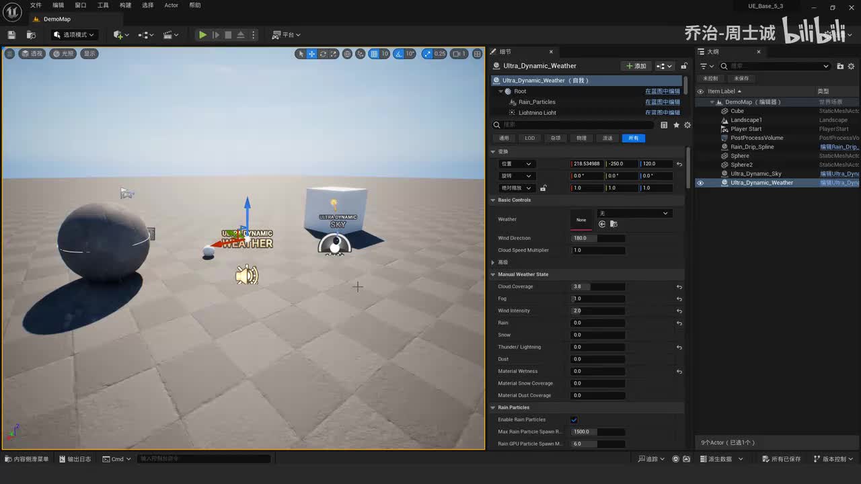Toggle surface snapping in the viewport toolbar
Image resolution: width=861 pixels, height=484 pixels.
(361, 54)
